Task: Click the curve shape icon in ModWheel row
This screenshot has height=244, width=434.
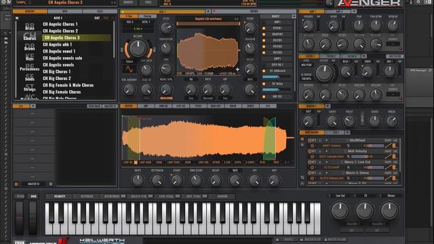Action: click(x=388, y=146)
